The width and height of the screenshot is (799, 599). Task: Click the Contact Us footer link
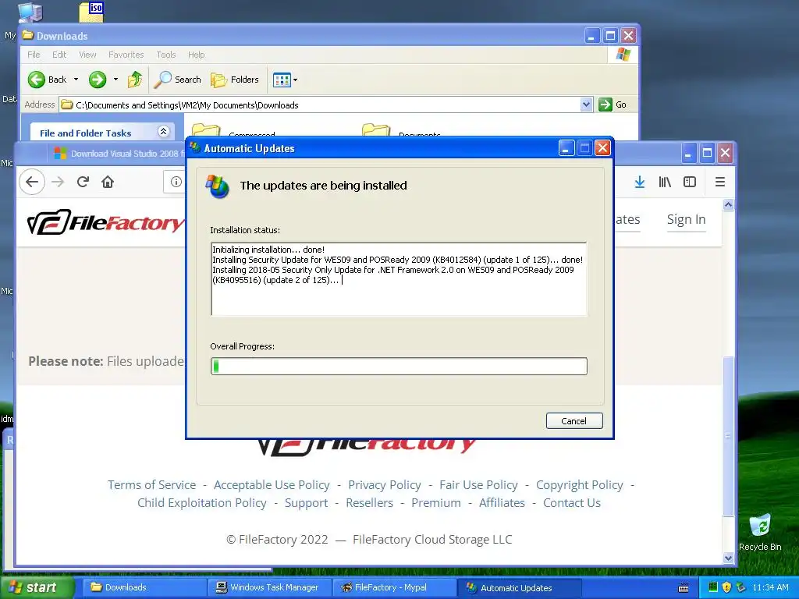[572, 503]
